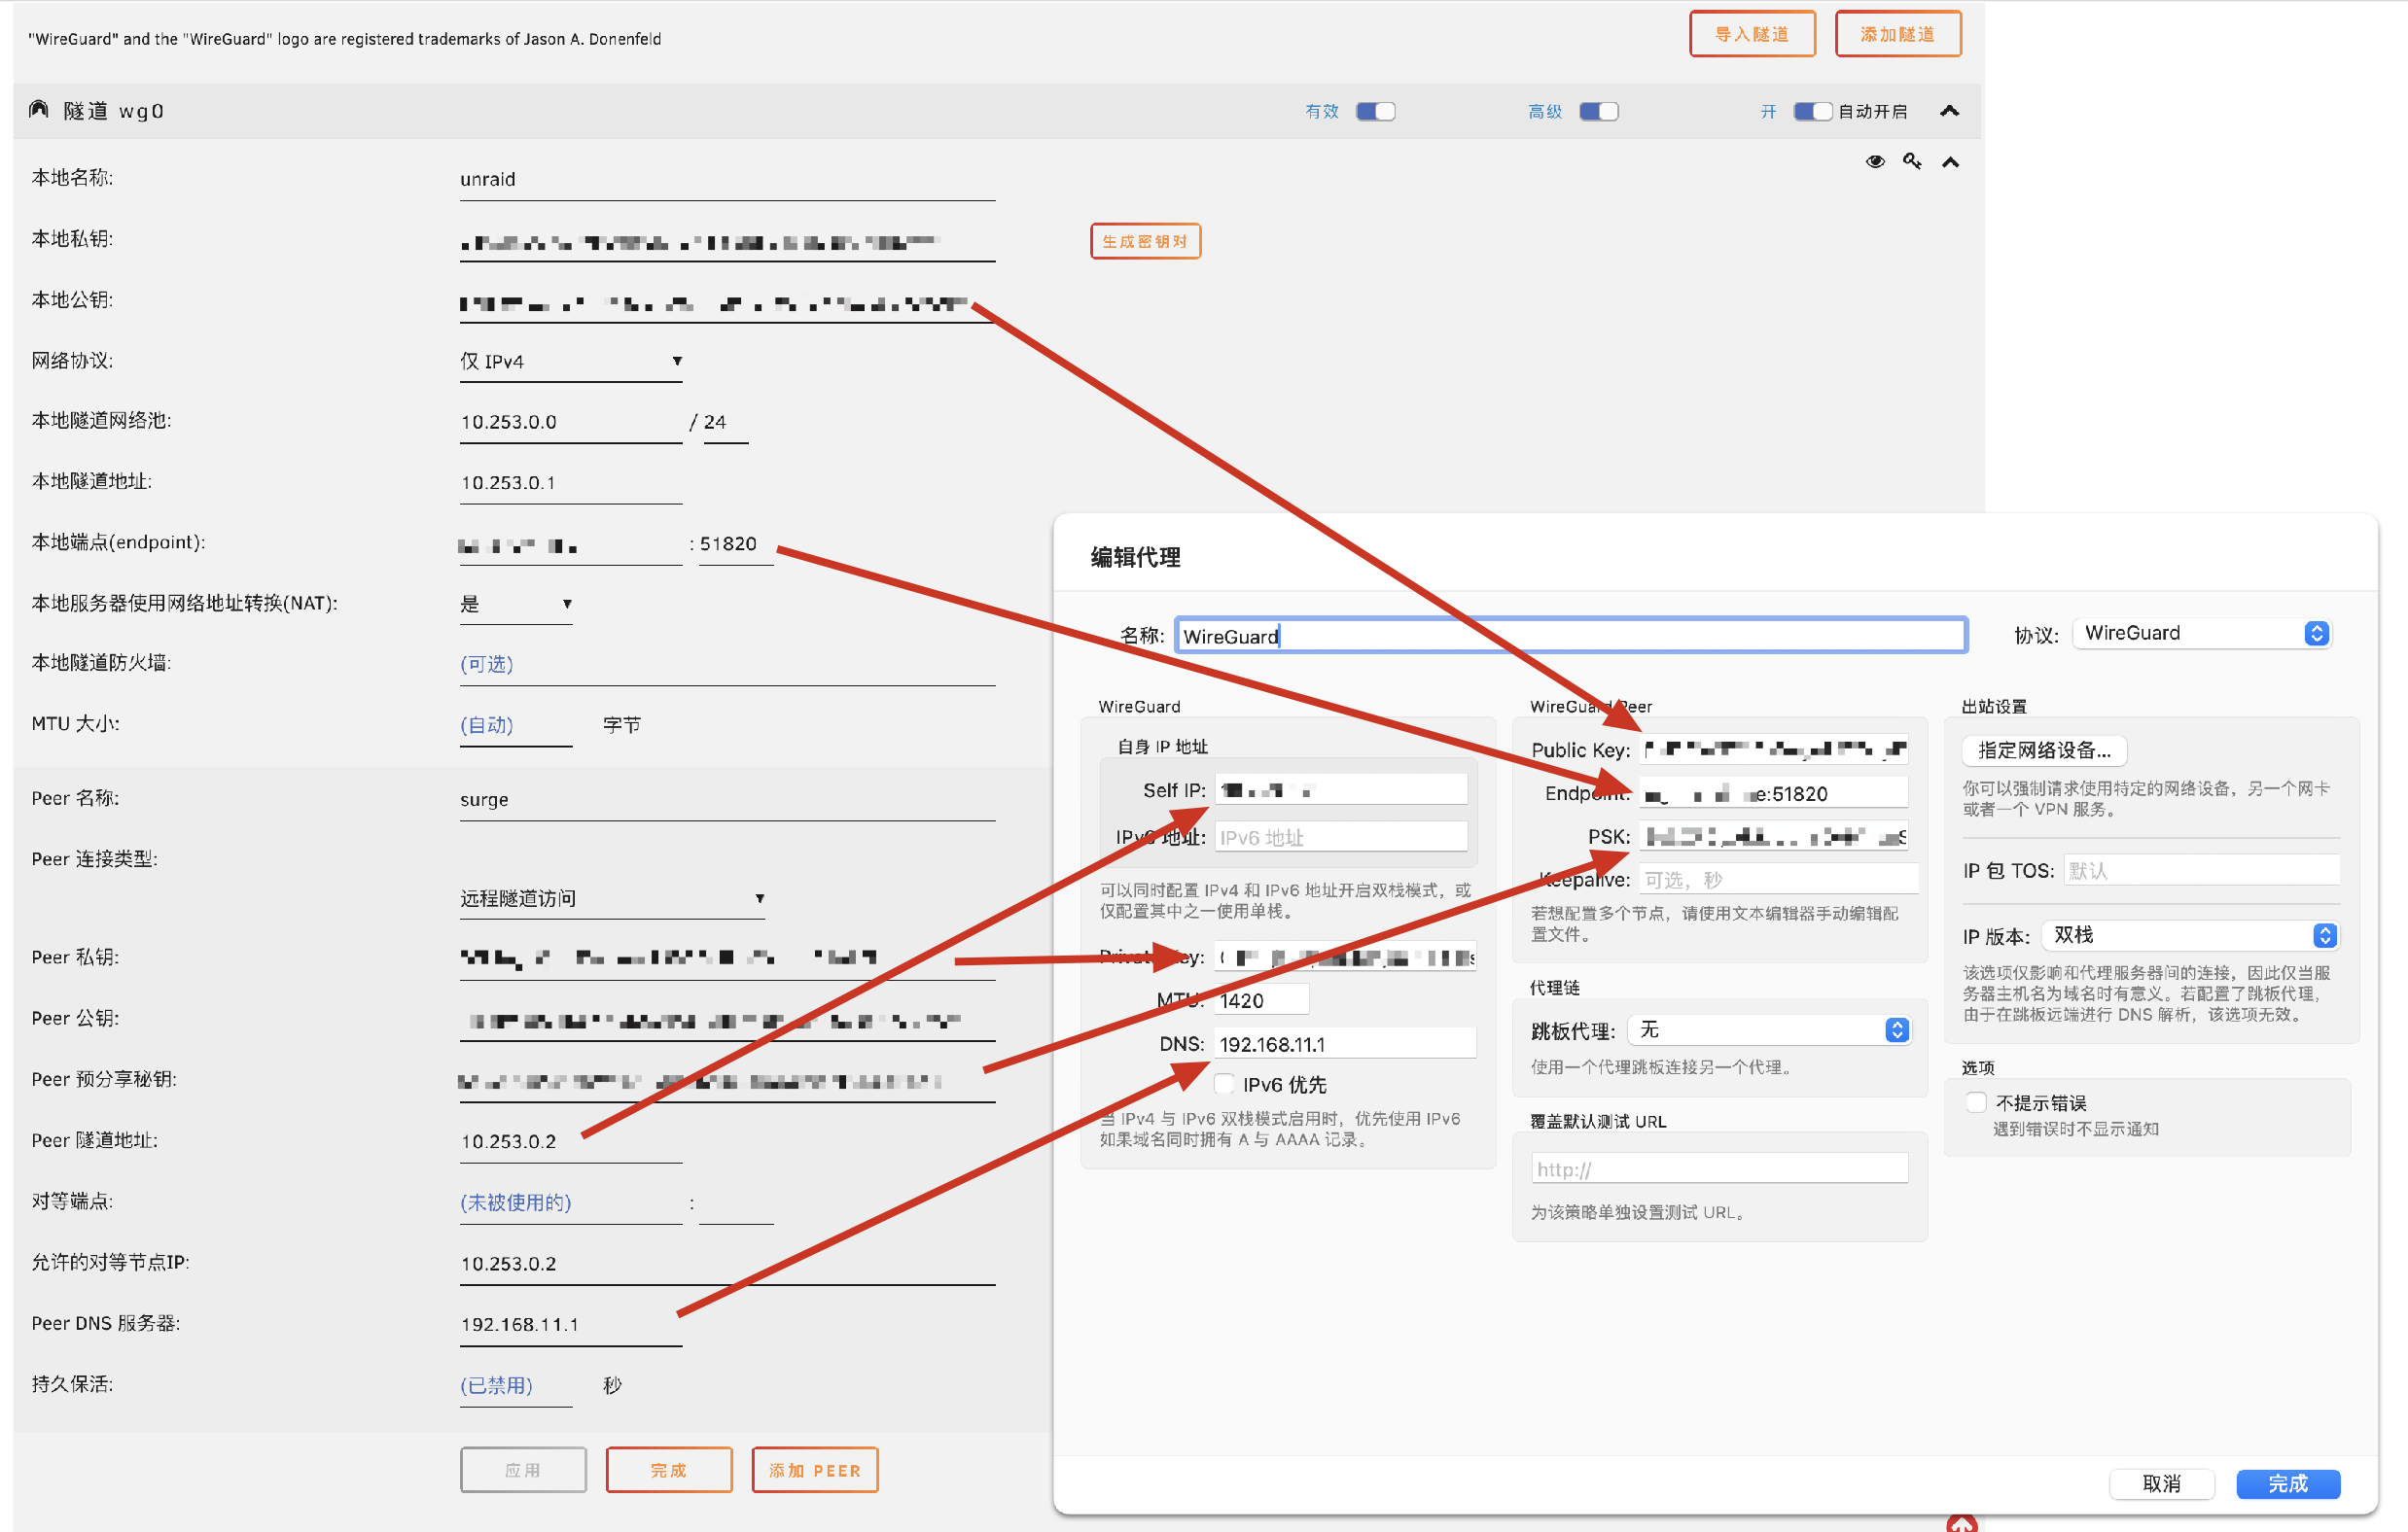Collapse the local section with the chevron under tunnel header
Image resolution: width=2408 pixels, height=1532 pixels.
click(x=1950, y=162)
